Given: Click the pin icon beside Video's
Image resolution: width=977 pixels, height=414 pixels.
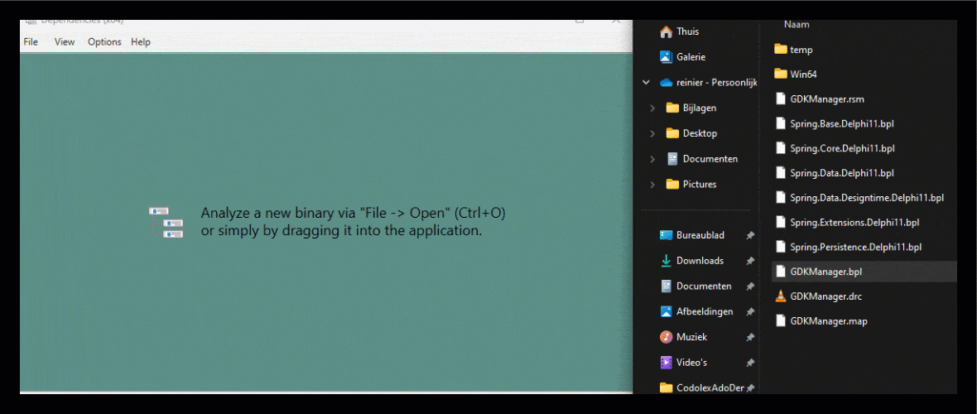Looking at the screenshot, I should point(750,363).
